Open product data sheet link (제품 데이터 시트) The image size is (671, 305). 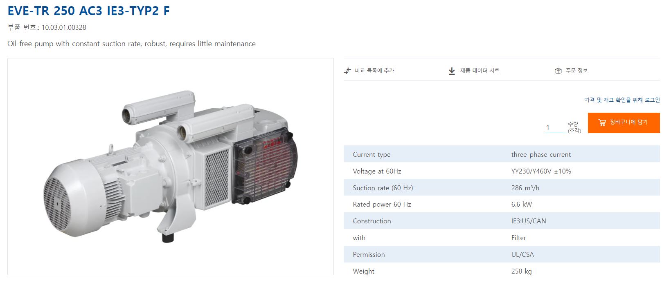point(480,71)
